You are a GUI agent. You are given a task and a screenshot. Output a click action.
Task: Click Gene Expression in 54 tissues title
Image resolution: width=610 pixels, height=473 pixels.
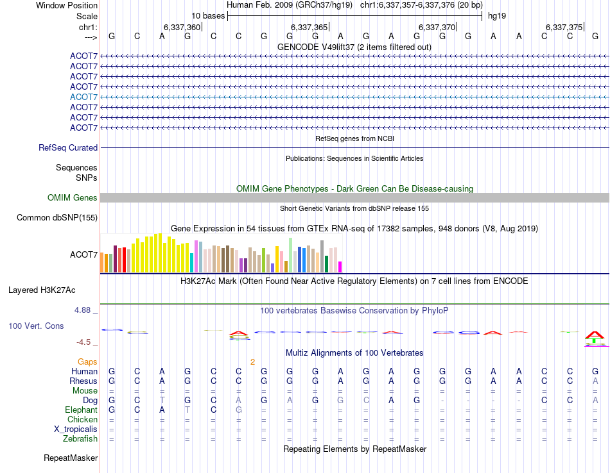pyautogui.click(x=354, y=228)
